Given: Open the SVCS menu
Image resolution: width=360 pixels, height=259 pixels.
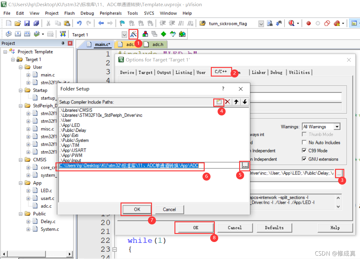Looking at the screenshot, I should pos(149,13).
